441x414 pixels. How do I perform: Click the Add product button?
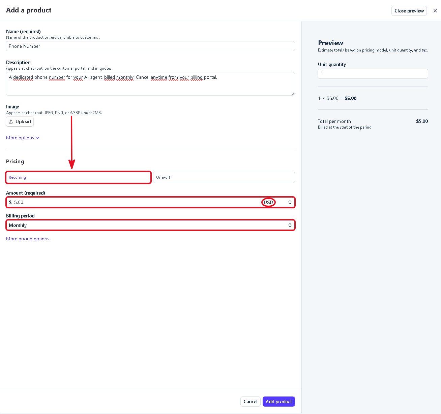(279, 402)
